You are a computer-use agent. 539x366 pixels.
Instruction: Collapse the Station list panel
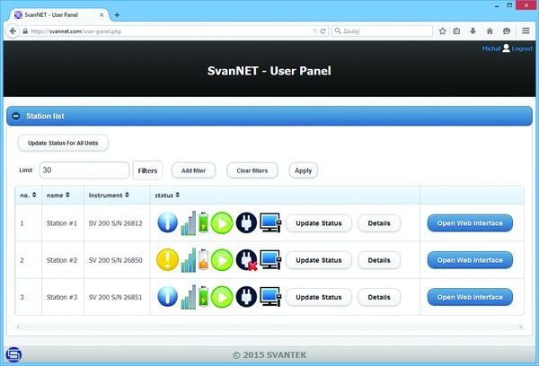click(x=17, y=117)
